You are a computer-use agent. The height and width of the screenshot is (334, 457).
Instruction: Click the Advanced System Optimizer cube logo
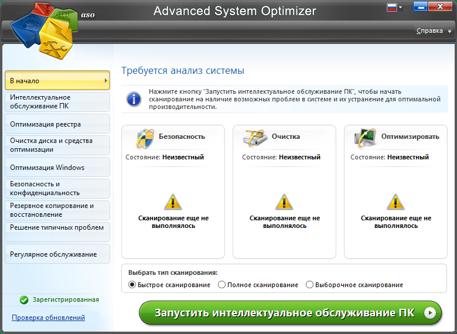pos(44,30)
